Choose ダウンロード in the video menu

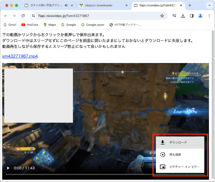(x=180, y=142)
